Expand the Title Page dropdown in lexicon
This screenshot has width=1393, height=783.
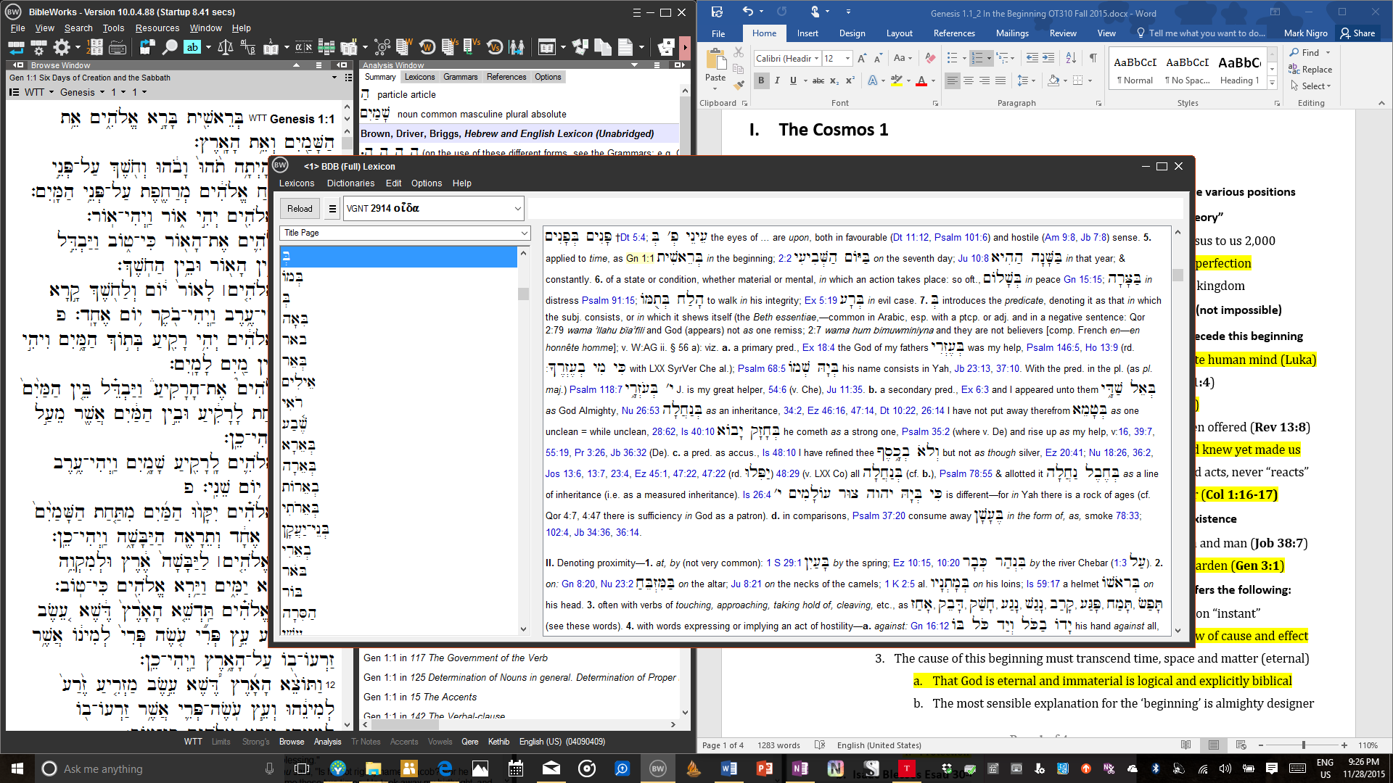coord(524,233)
